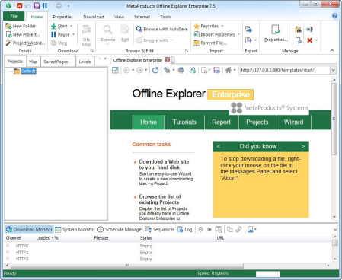This screenshot has width=342, height=280.
Task: Switch to the Map panel tab
Action: pos(33,62)
